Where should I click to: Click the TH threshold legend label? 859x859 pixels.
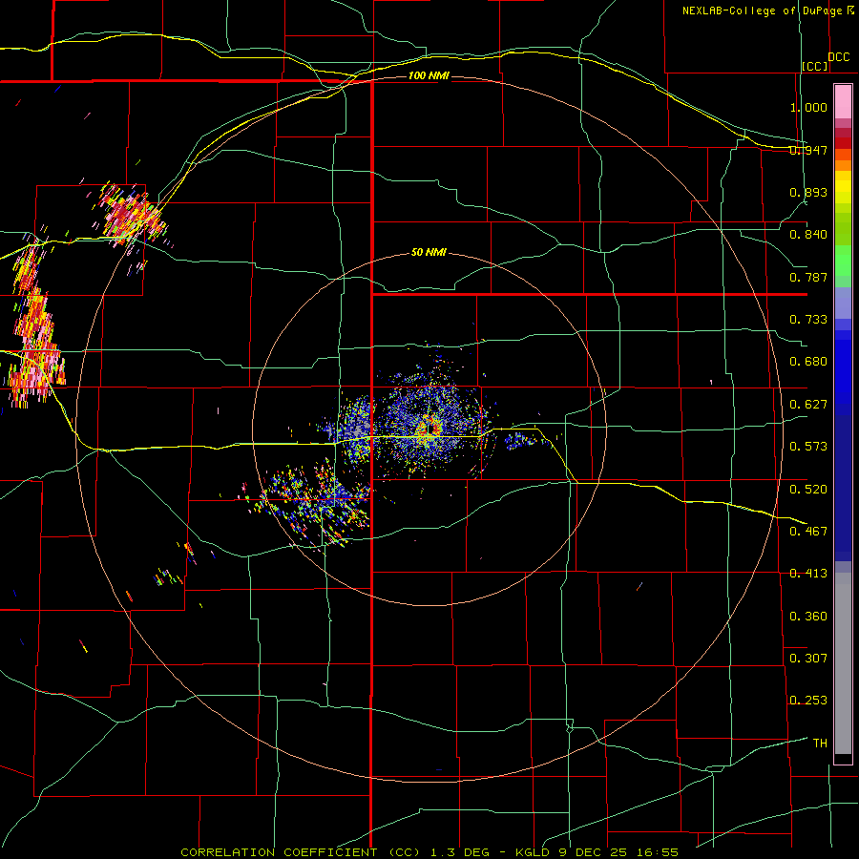pyautogui.click(x=820, y=744)
